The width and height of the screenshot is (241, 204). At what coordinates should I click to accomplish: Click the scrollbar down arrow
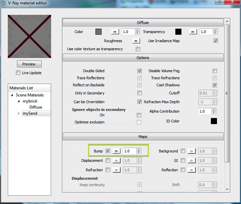point(227,190)
